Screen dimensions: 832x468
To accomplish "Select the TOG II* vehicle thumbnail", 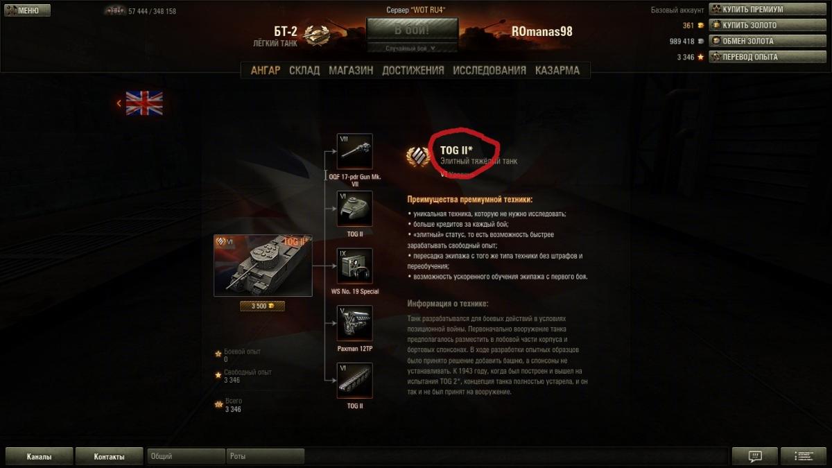I will pos(263,266).
